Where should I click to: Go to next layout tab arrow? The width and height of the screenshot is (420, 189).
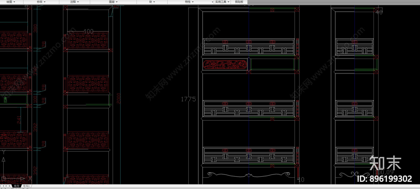point(7,186)
